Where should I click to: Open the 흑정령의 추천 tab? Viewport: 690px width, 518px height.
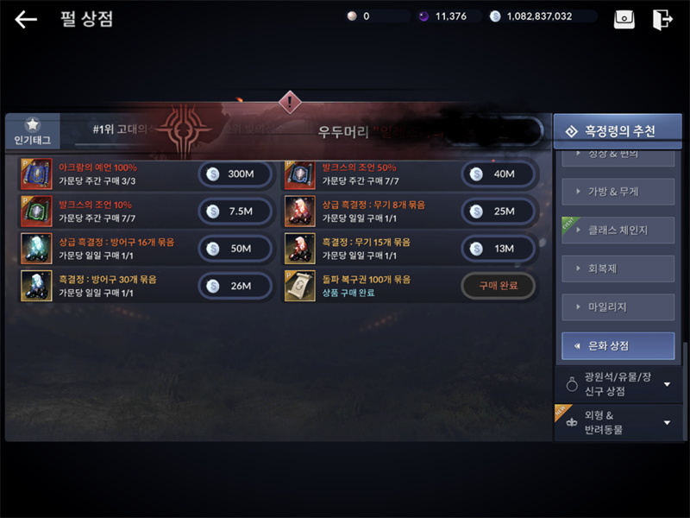[618, 131]
